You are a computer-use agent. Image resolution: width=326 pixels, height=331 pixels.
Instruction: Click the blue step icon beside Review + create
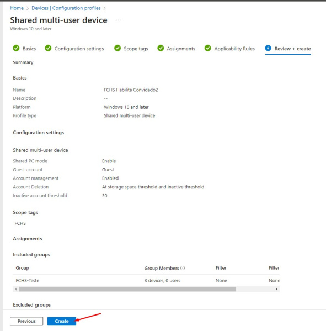click(x=268, y=48)
